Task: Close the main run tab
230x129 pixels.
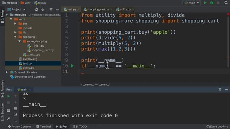Action: (30, 90)
